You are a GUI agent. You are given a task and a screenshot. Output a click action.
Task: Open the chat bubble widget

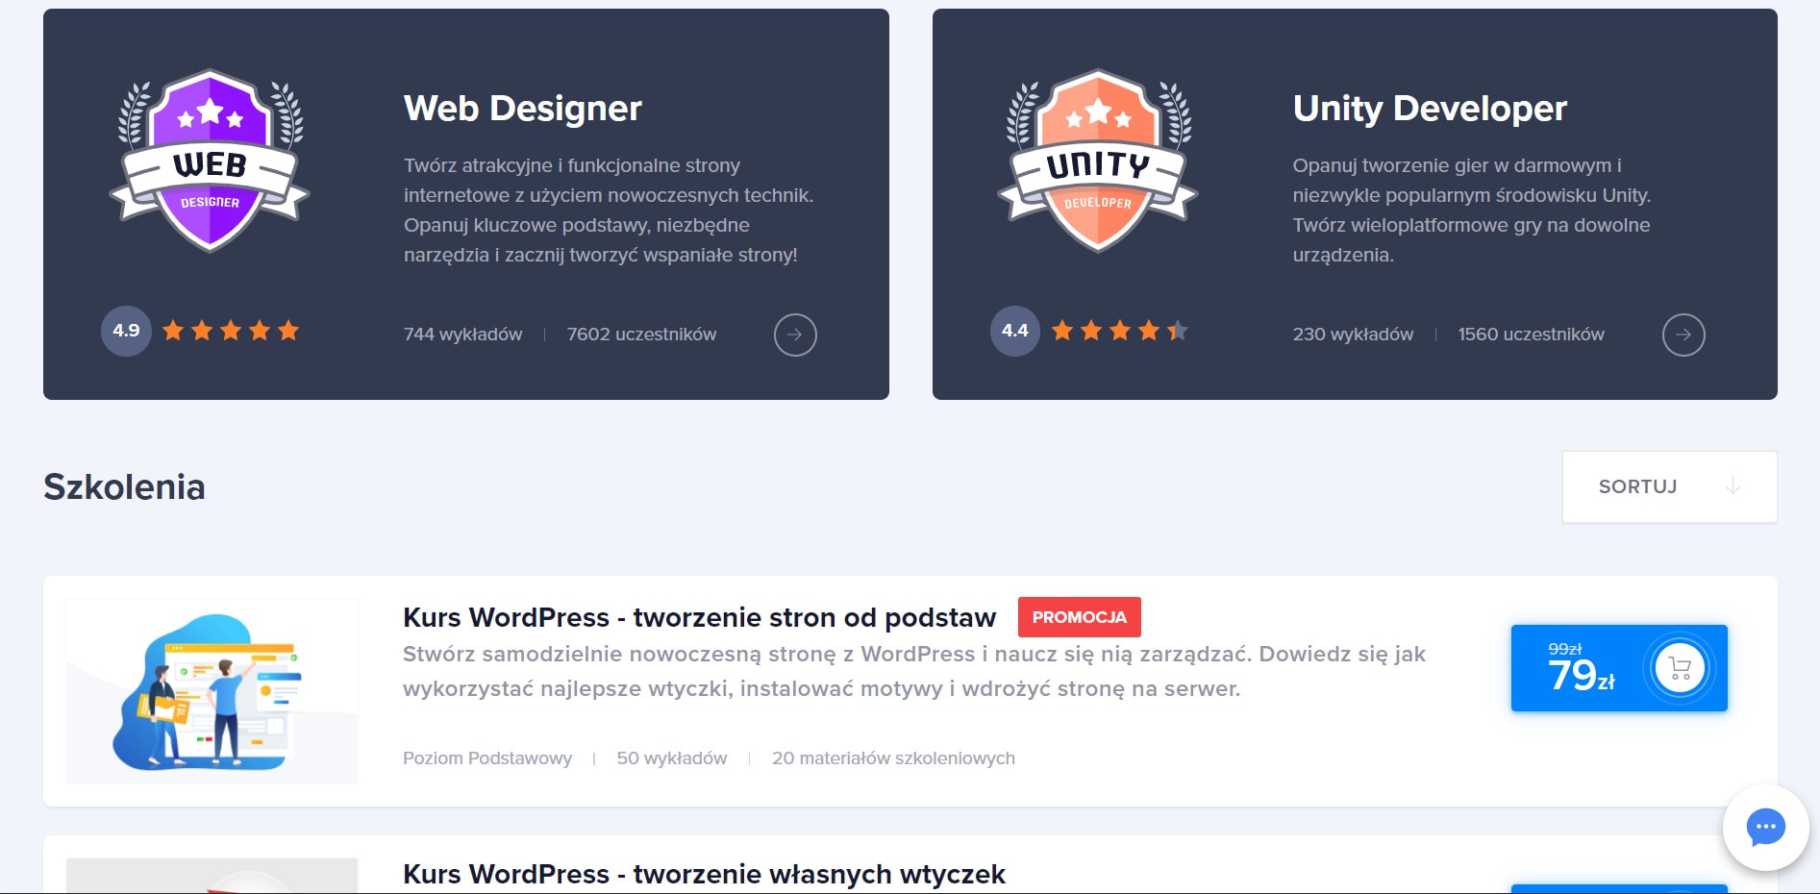[x=1765, y=827]
